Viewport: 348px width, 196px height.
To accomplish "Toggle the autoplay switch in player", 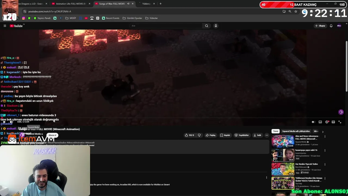I will (x=313, y=122).
